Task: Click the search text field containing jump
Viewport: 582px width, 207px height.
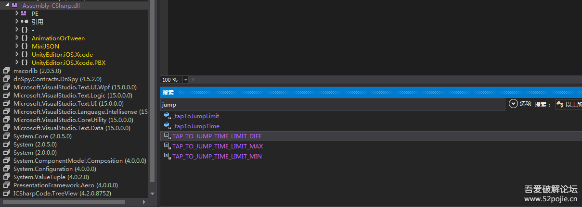Action: [332, 104]
